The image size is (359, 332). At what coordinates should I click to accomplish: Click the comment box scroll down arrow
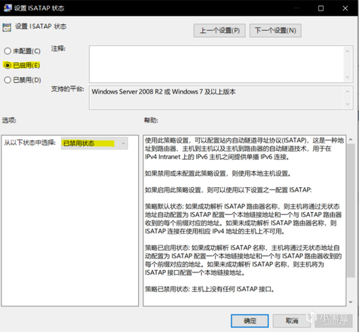point(348,77)
